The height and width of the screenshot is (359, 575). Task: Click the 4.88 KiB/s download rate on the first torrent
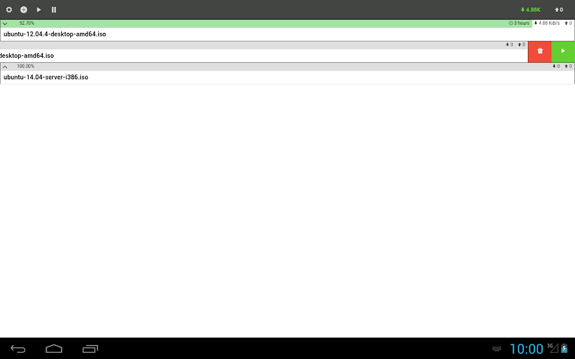coord(547,23)
